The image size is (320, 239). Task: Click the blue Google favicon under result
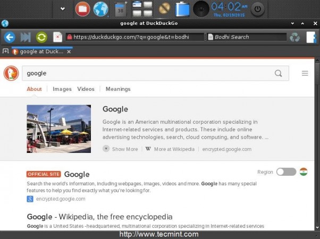[x=30, y=199]
